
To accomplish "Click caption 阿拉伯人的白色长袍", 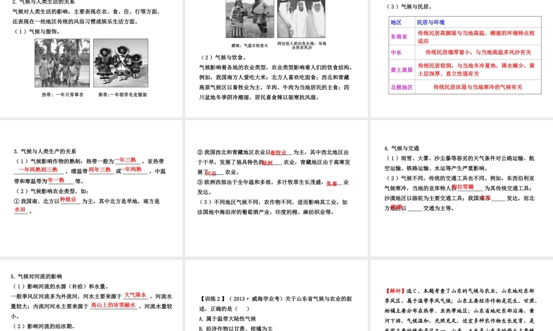I will pos(302,45).
